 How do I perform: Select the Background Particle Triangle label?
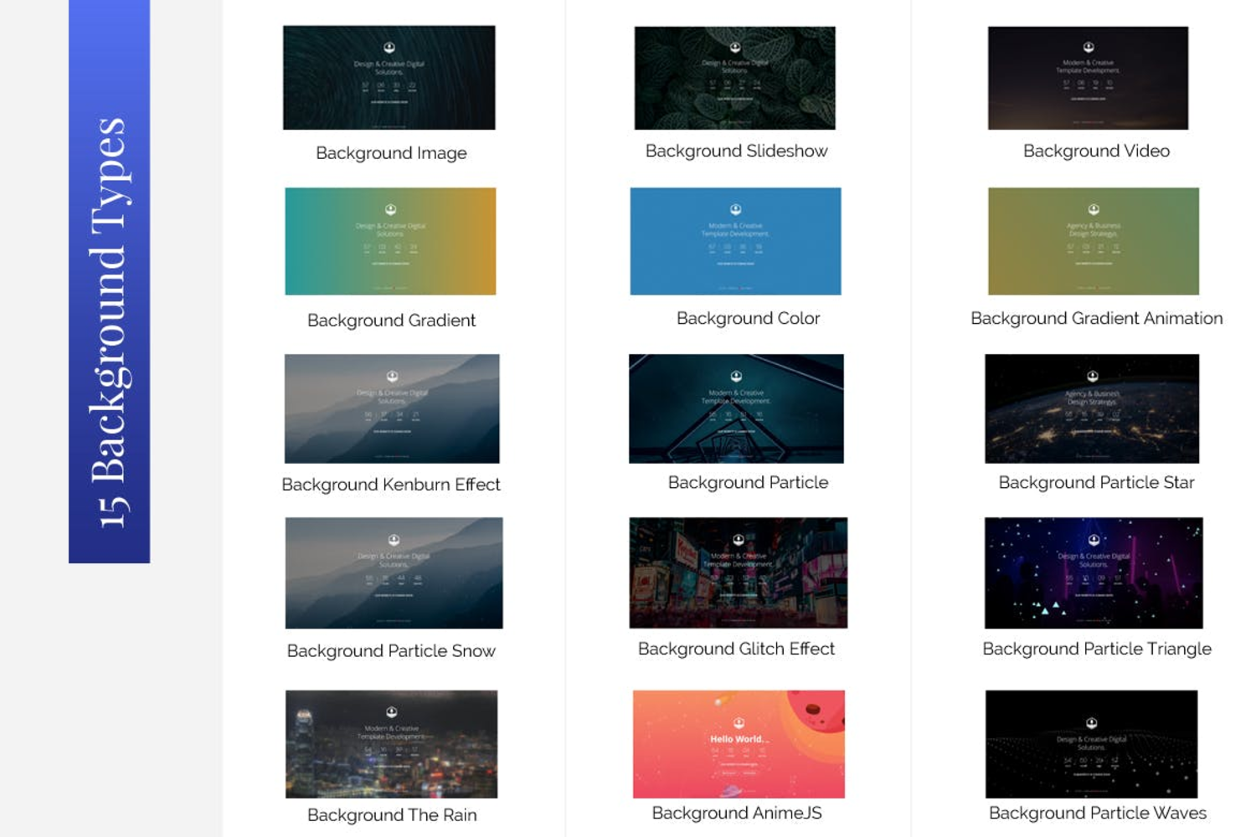pos(1097,649)
